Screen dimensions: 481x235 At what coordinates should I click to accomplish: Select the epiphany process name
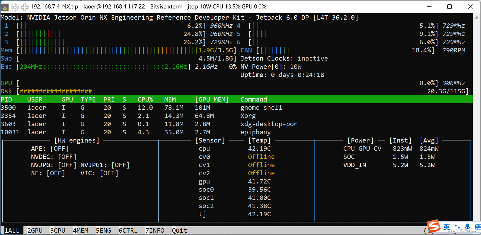256,132
